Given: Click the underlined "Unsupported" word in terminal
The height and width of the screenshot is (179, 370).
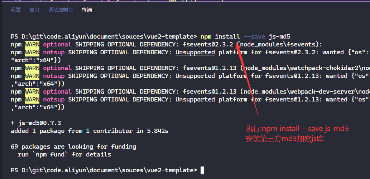Looking at the screenshot, I should tap(195, 52).
